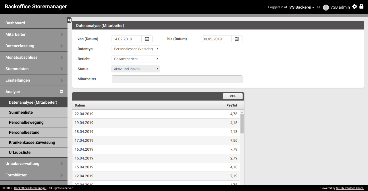Expand the Stammdaten menu chevron
Viewport: 368px width, 191px height.
(x=61, y=69)
